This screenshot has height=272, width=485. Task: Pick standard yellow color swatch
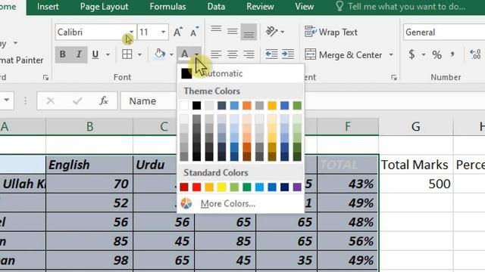point(222,187)
